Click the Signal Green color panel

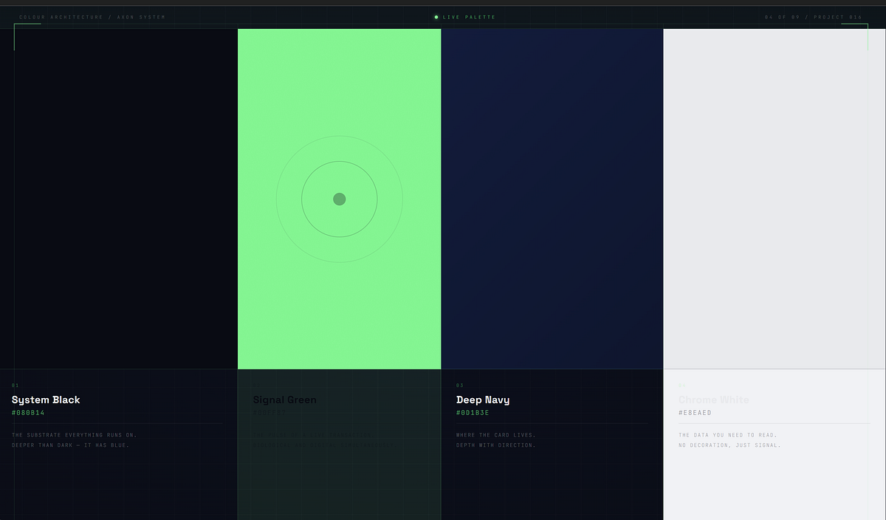(x=339, y=199)
